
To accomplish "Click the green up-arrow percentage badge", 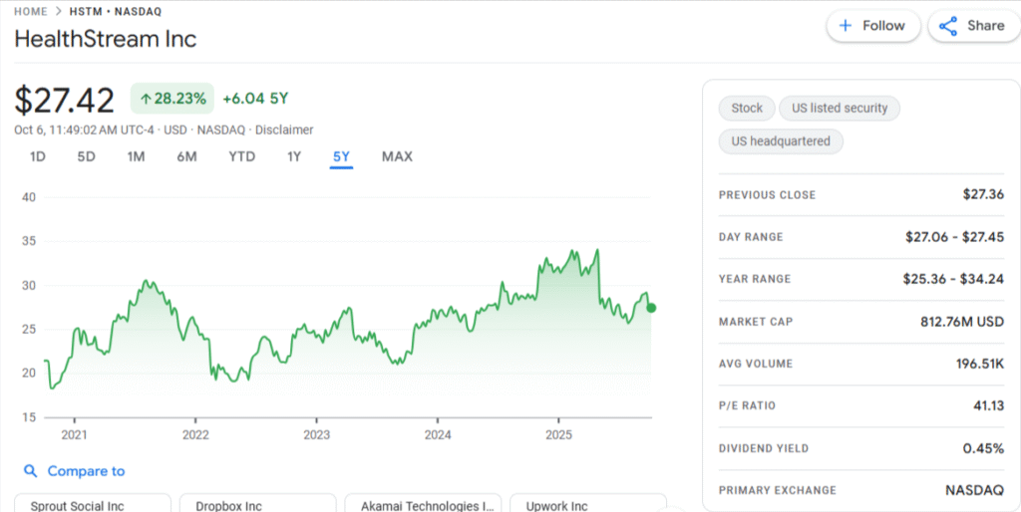I will 172,98.
